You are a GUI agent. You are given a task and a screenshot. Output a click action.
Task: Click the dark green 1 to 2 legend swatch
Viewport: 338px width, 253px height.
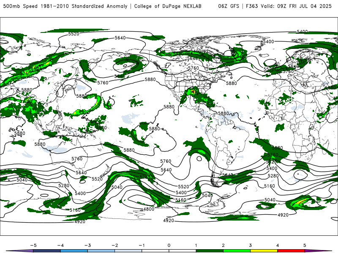210,251
